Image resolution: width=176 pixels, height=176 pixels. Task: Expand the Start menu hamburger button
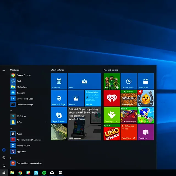click(x=4, y=70)
